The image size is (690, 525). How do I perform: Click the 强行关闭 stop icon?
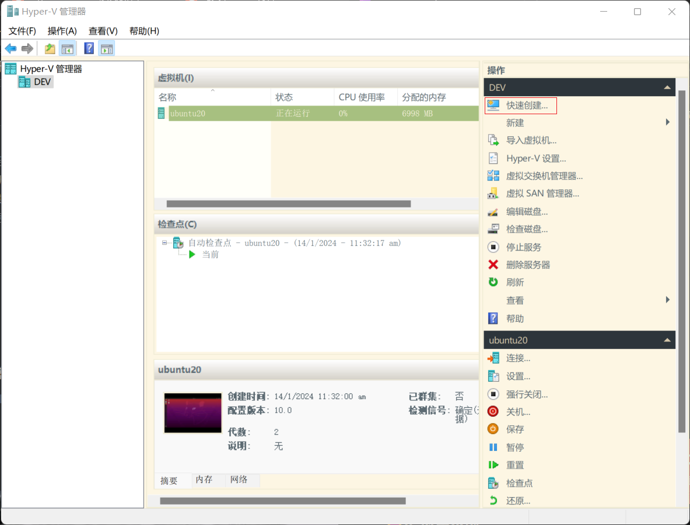[493, 394]
